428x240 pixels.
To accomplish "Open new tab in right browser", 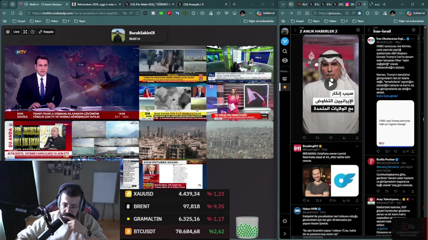I will [x=384, y=4].
